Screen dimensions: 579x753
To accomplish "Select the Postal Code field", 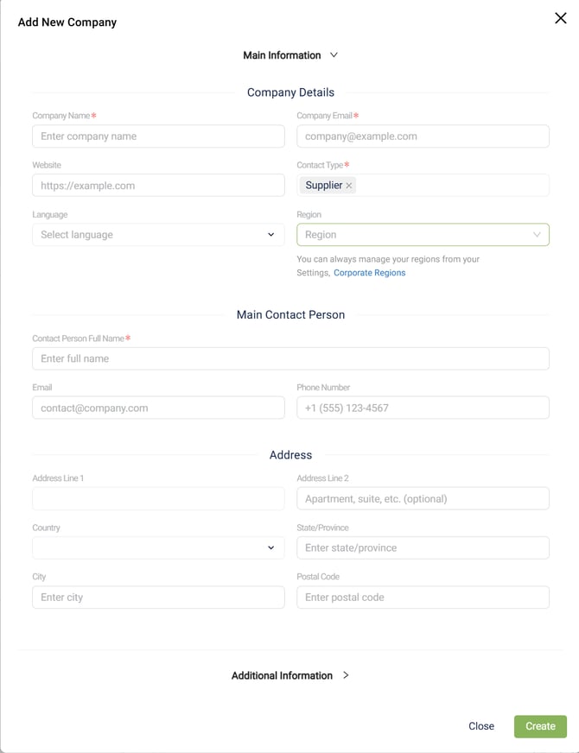I will (423, 597).
